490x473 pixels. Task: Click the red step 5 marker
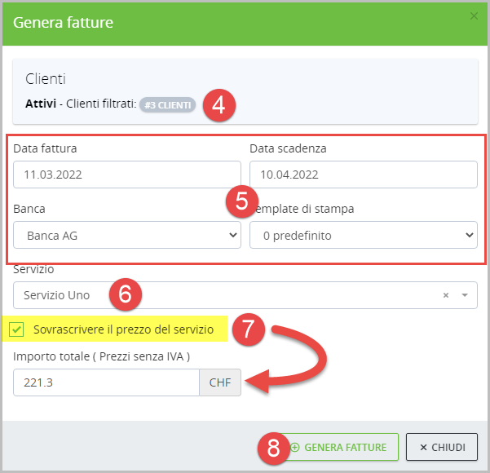tap(242, 202)
